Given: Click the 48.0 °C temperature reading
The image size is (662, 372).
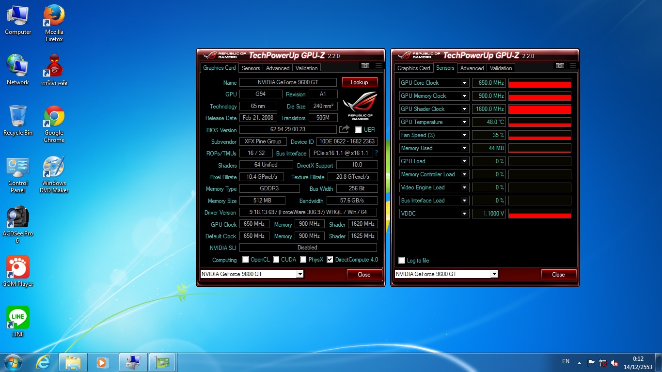Looking at the screenshot, I should (489, 122).
